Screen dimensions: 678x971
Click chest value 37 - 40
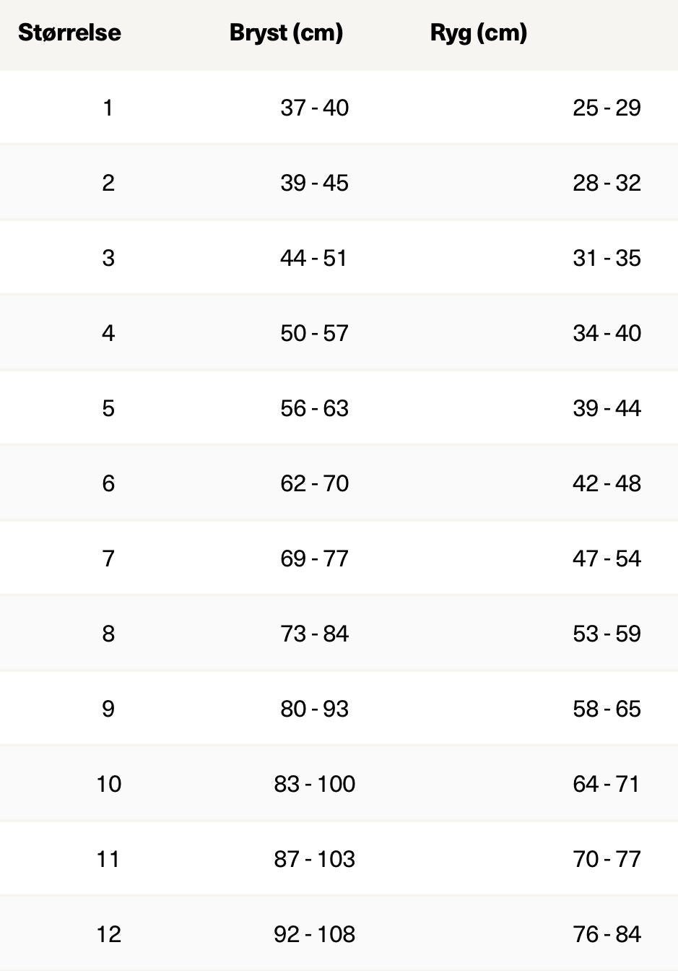[314, 108]
